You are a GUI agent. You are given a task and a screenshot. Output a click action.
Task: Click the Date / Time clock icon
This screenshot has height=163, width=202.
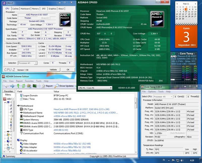tap(21, 99)
